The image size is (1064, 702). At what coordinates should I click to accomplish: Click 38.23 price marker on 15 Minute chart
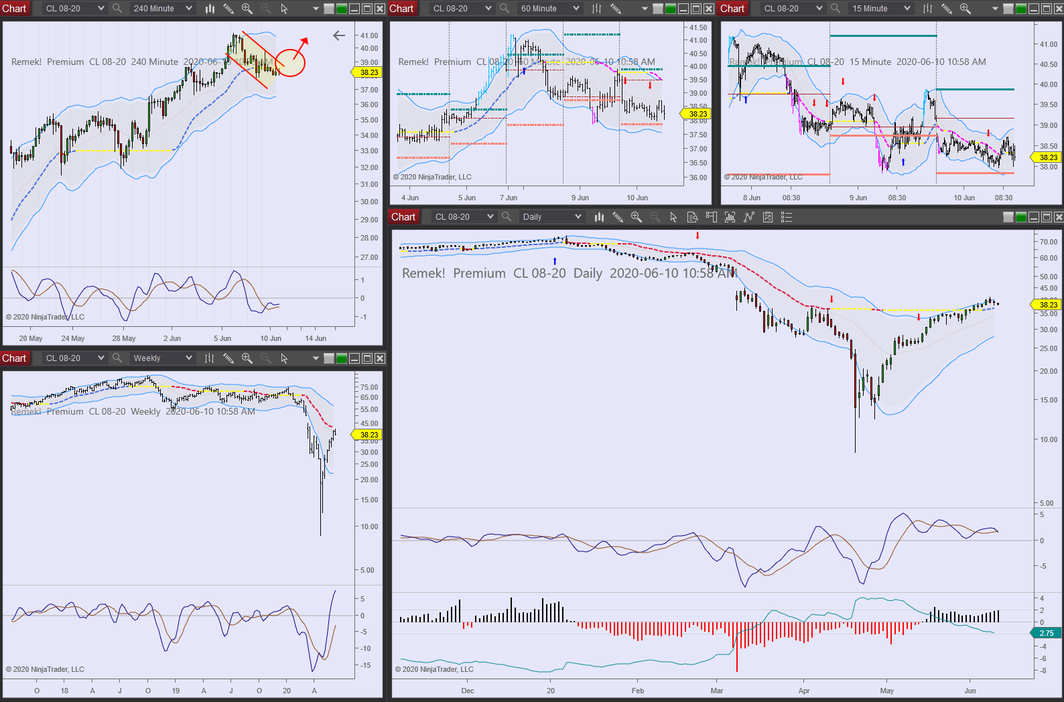point(1047,157)
